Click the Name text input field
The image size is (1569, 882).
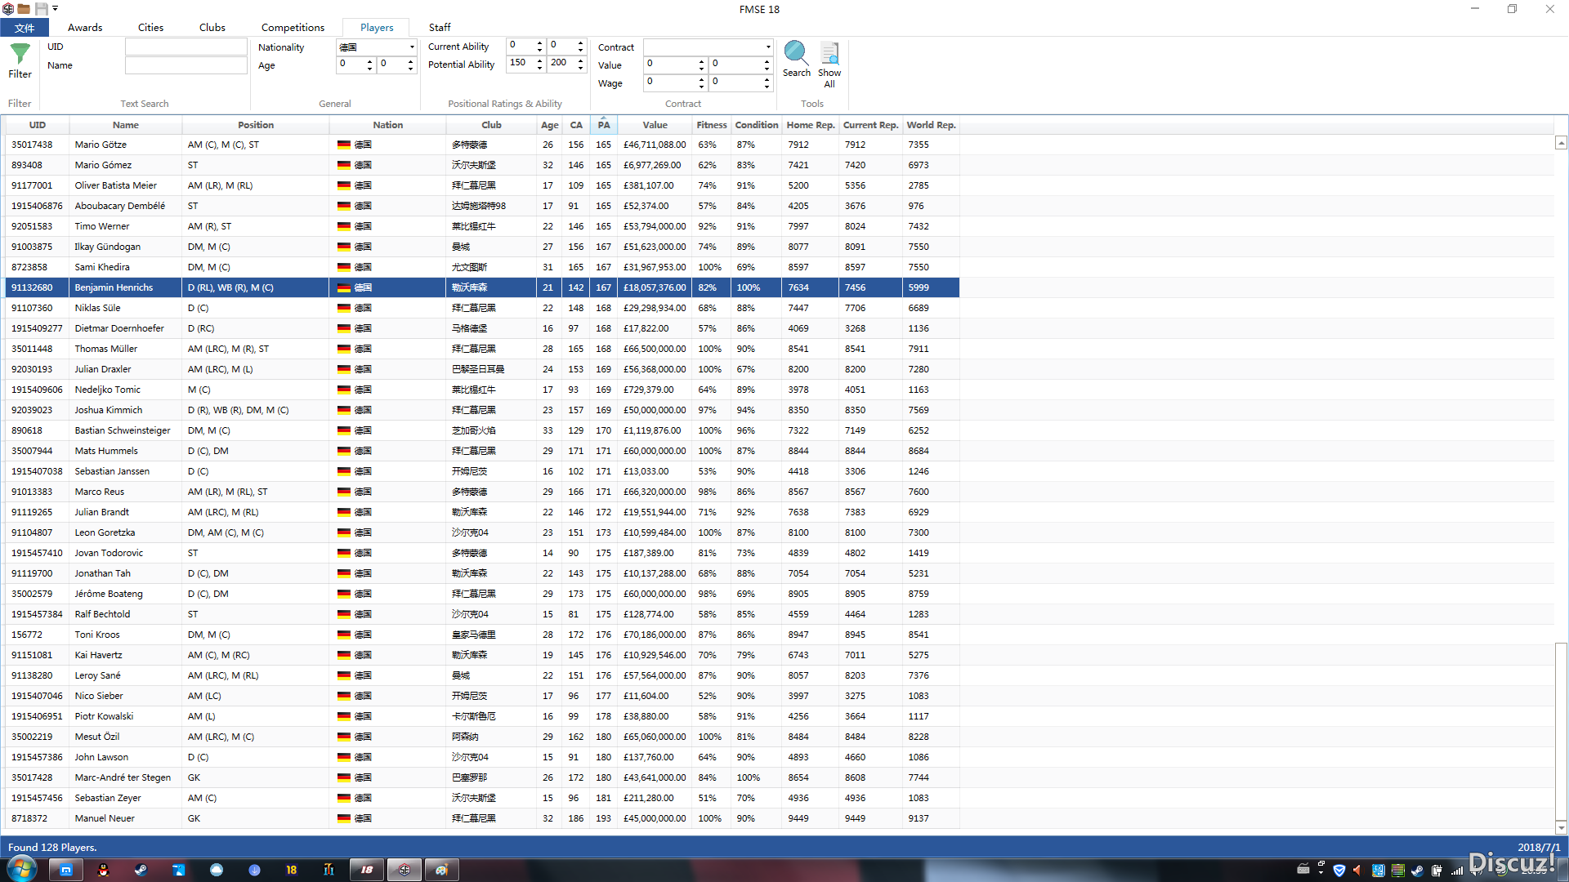point(186,65)
